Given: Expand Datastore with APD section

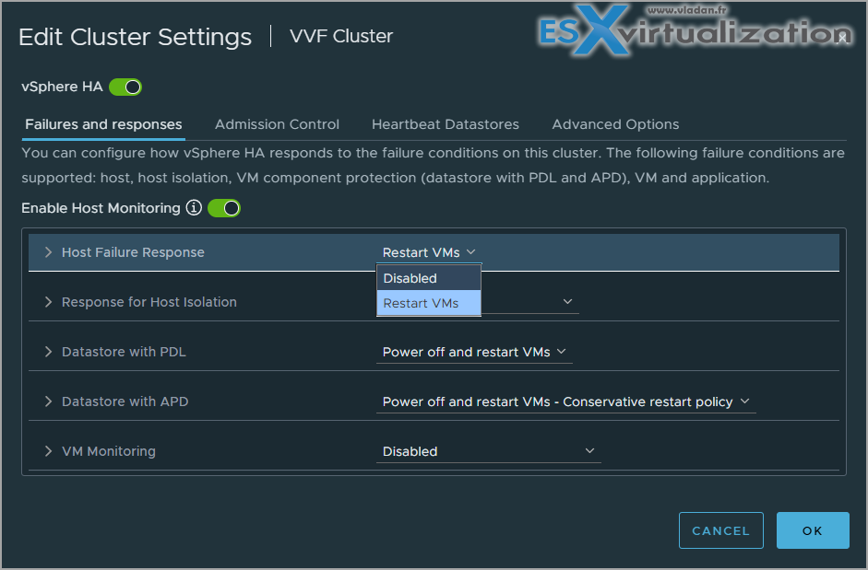Looking at the screenshot, I should pyautogui.click(x=48, y=401).
